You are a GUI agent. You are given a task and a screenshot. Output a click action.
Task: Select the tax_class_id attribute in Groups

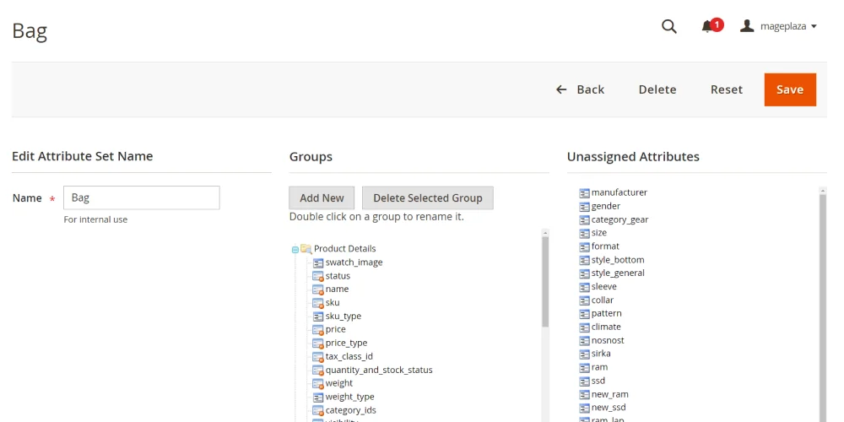point(349,356)
